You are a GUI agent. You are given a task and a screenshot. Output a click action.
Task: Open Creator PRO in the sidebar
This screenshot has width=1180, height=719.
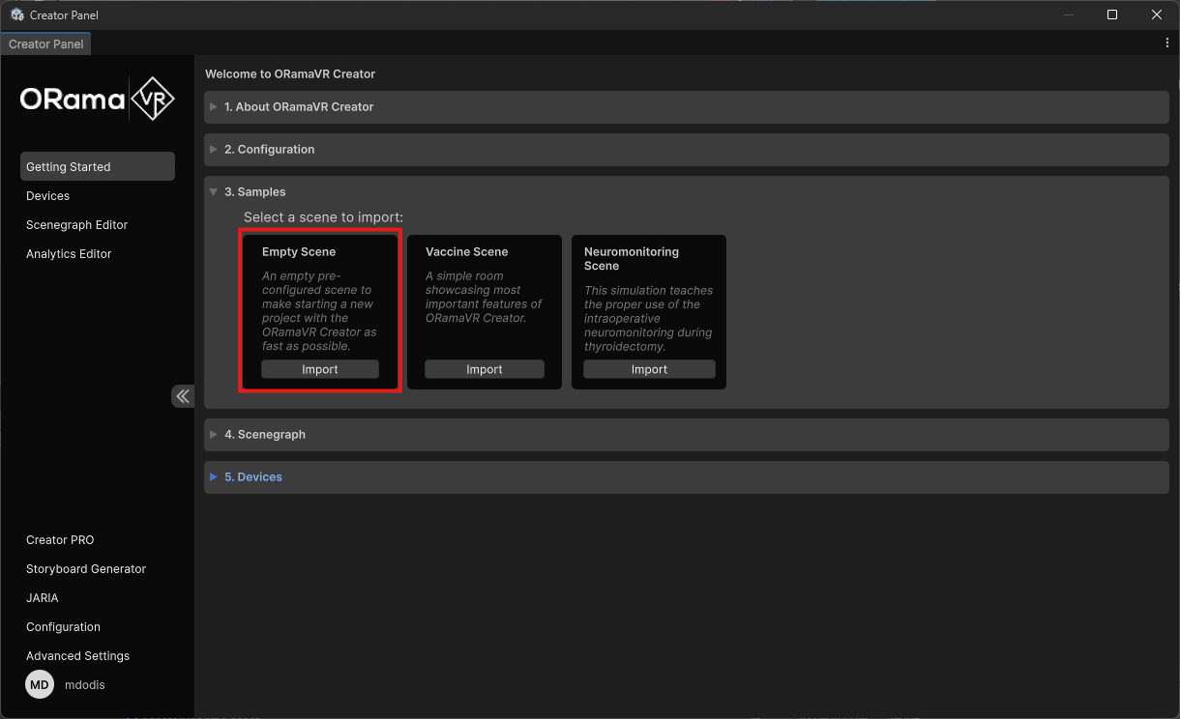98,539
